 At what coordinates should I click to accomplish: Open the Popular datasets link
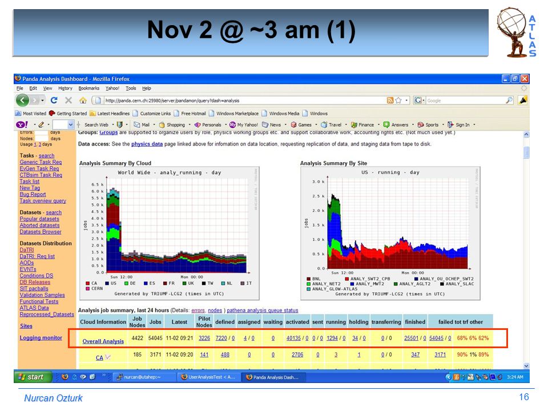[39, 219]
